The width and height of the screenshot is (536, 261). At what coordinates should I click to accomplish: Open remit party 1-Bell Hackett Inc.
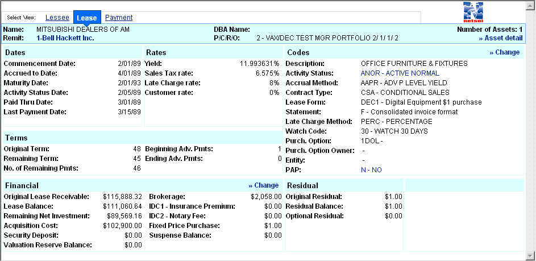point(65,38)
